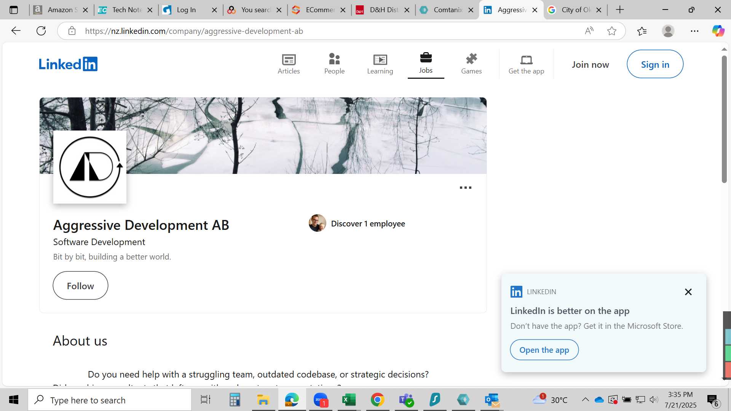Click Discover 1 employee link
Viewport: 731px width, 411px height.
pos(368,224)
